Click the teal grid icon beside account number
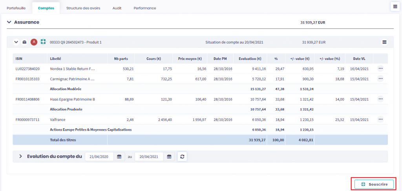The height and width of the screenshot is (191, 402). (43, 42)
